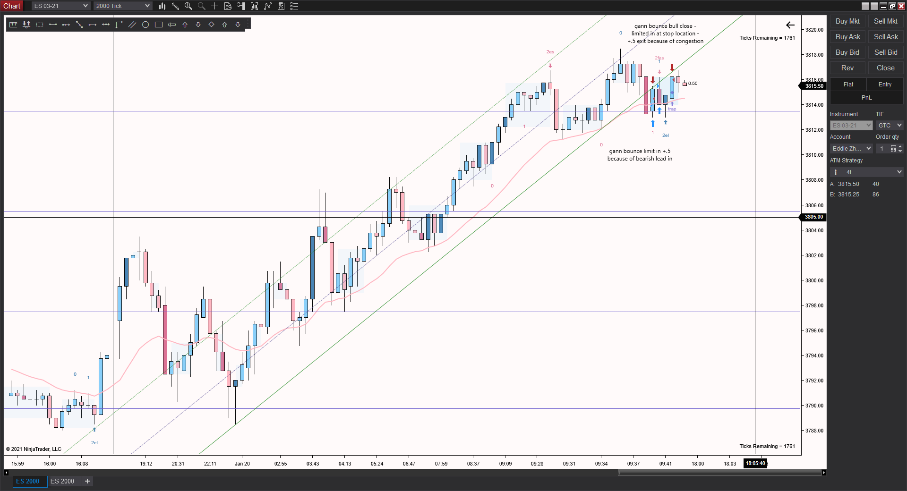Screen dimensions: 907x491
Task: Click the horizontal scrollbar right arrow
Action: [x=824, y=473]
